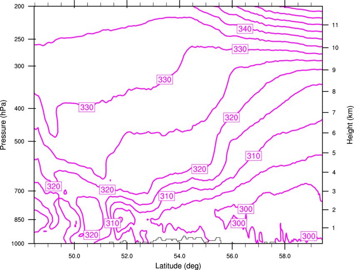Select the 200 pressure tick label
The image size is (354, 270).
pyautogui.click(x=19, y=6)
